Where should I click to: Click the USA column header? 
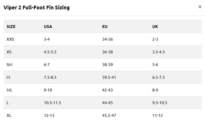(48, 27)
